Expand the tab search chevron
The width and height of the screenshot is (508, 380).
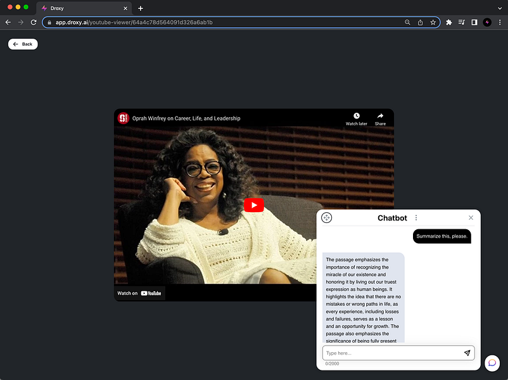498,8
